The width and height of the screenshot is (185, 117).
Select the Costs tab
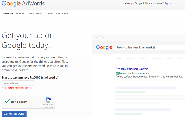click(49, 14)
